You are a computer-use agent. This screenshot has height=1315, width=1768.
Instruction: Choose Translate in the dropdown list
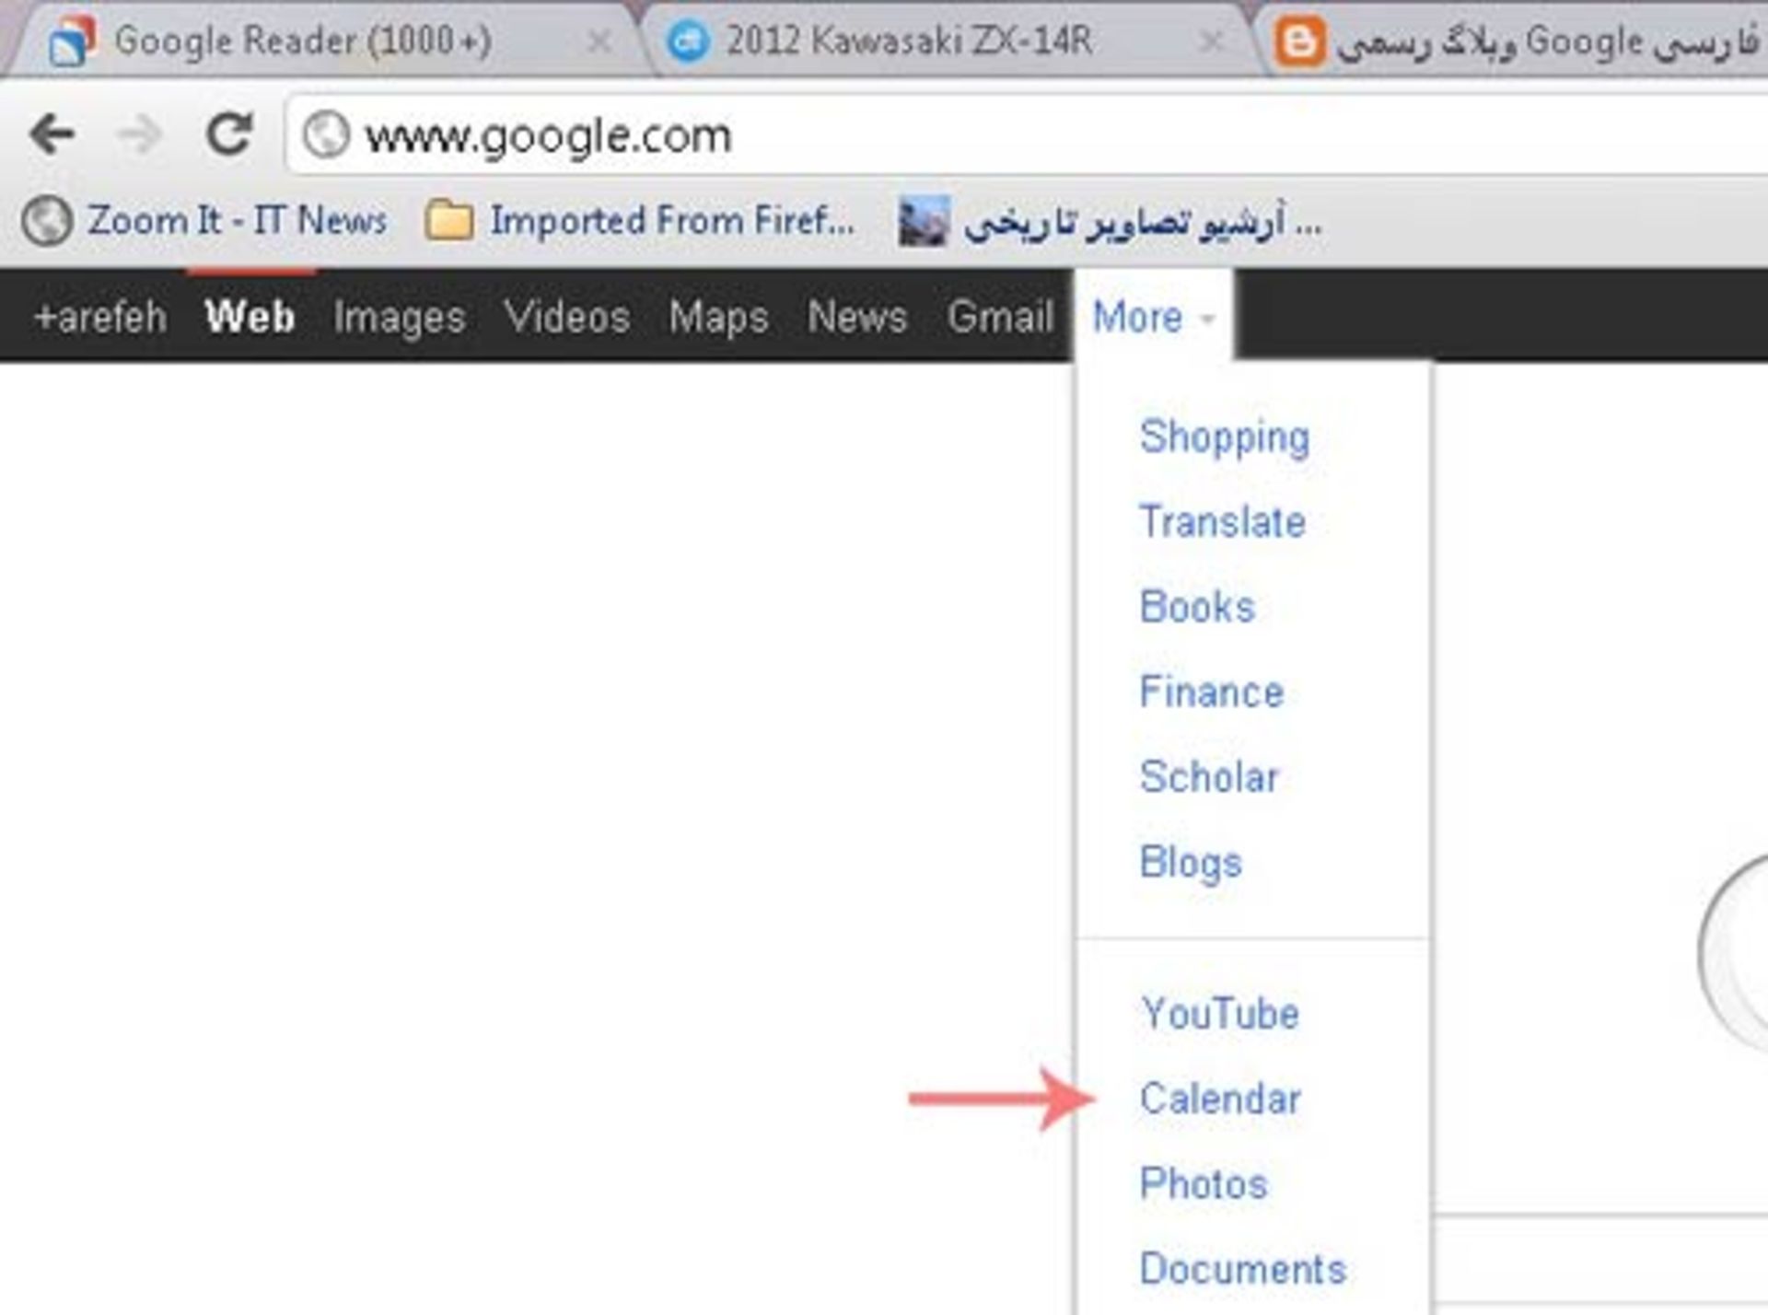(1222, 522)
